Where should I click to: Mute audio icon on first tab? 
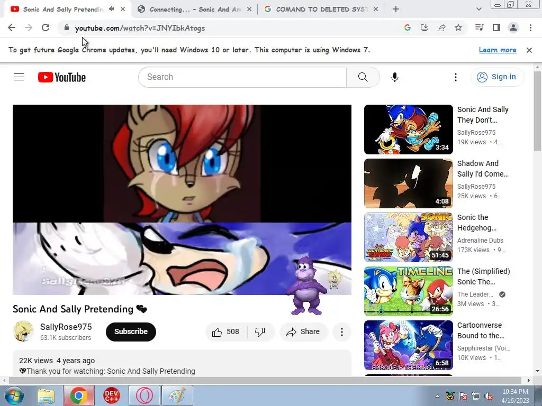tap(111, 9)
